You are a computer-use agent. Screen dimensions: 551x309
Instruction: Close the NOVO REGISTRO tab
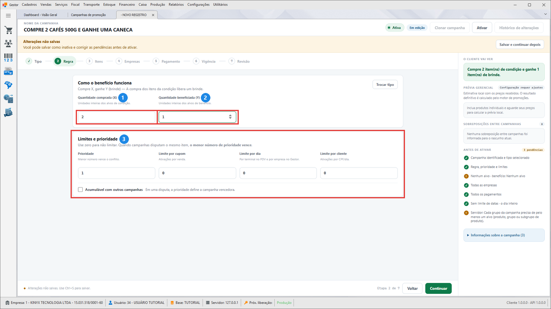pyautogui.click(x=153, y=15)
